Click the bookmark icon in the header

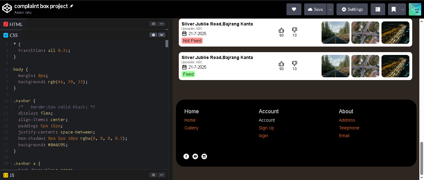394,9
